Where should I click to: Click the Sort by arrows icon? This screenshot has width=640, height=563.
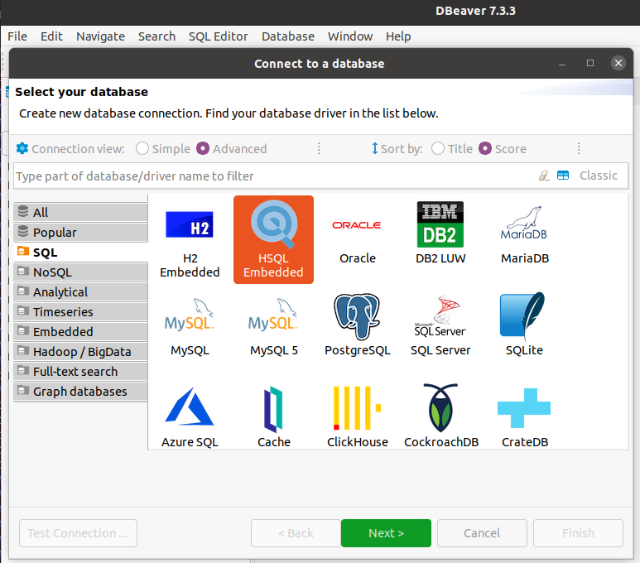click(375, 148)
